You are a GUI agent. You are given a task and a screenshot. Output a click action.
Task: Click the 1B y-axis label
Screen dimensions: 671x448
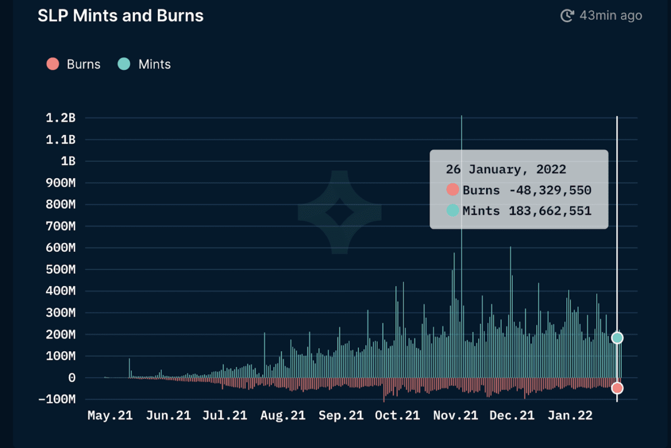[x=68, y=161]
